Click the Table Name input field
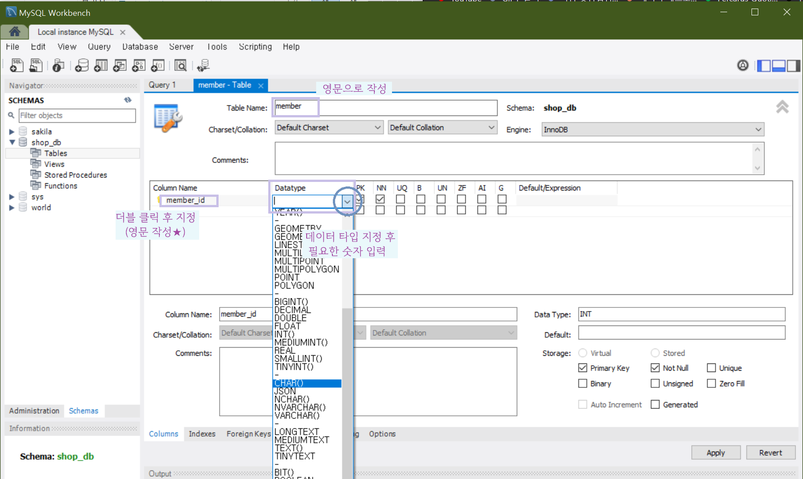 386,108
